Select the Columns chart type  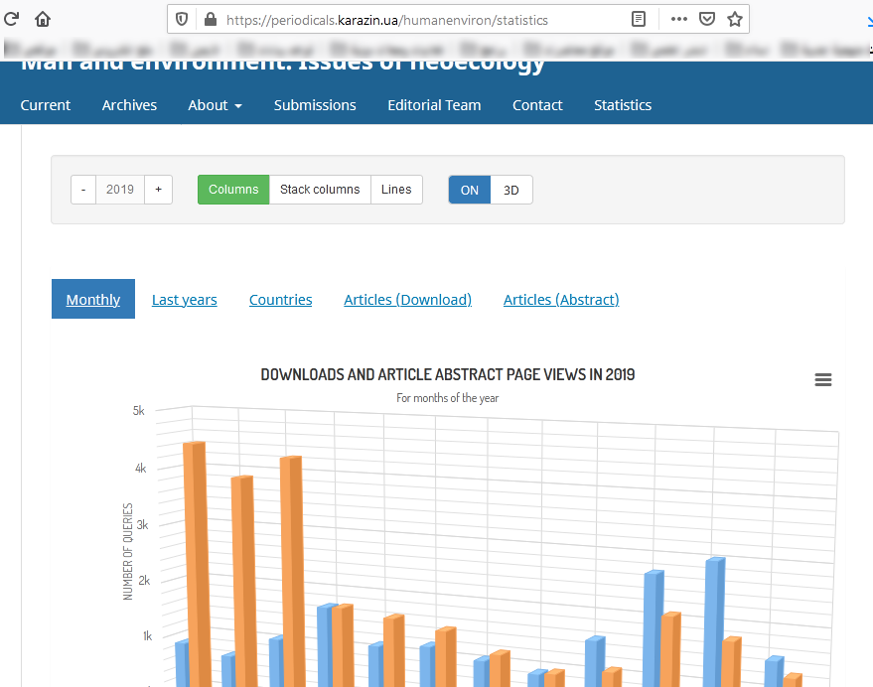233,190
